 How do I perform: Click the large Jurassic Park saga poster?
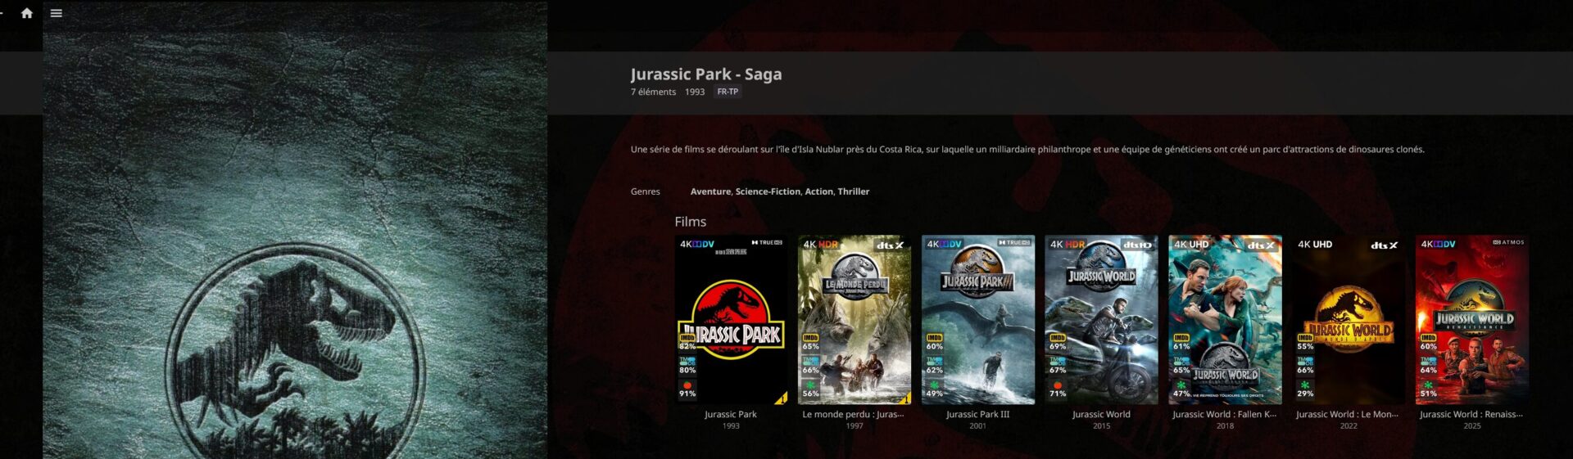click(295, 230)
